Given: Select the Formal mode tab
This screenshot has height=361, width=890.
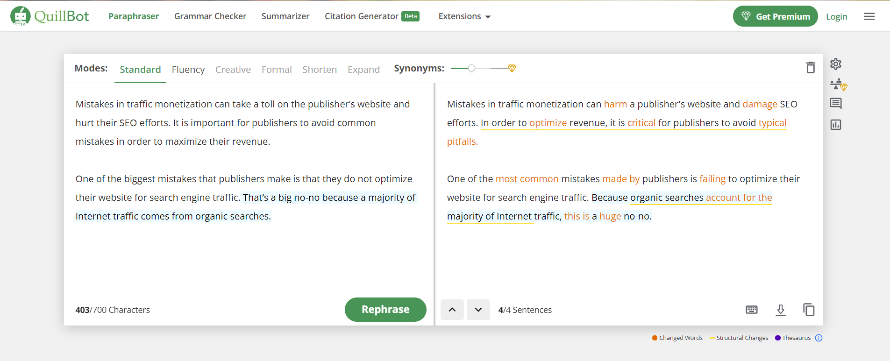Looking at the screenshot, I should (277, 70).
